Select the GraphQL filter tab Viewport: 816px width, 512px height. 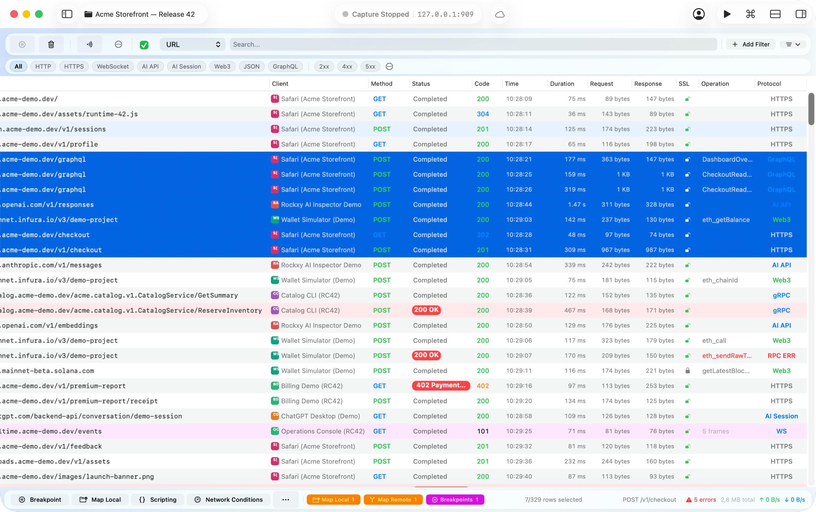[285, 66]
